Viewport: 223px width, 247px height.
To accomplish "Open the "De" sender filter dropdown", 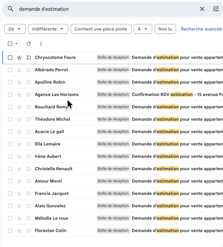I will coord(15,29).
